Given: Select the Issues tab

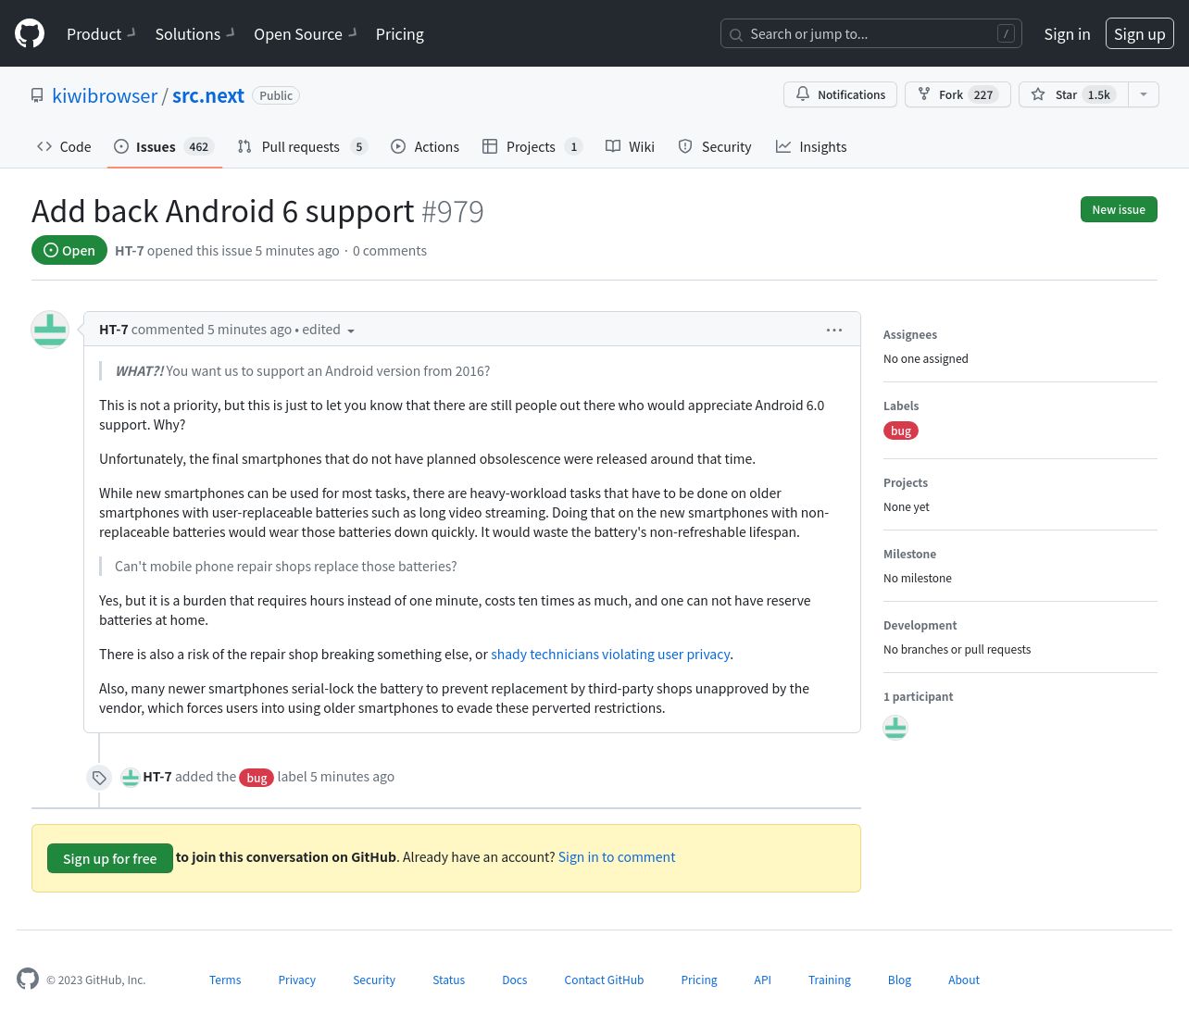Looking at the screenshot, I should pos(164,146).
